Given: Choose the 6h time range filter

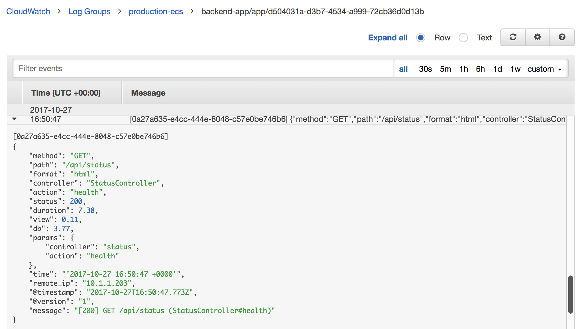Looking at the screenshot, I should coord(481,69).
